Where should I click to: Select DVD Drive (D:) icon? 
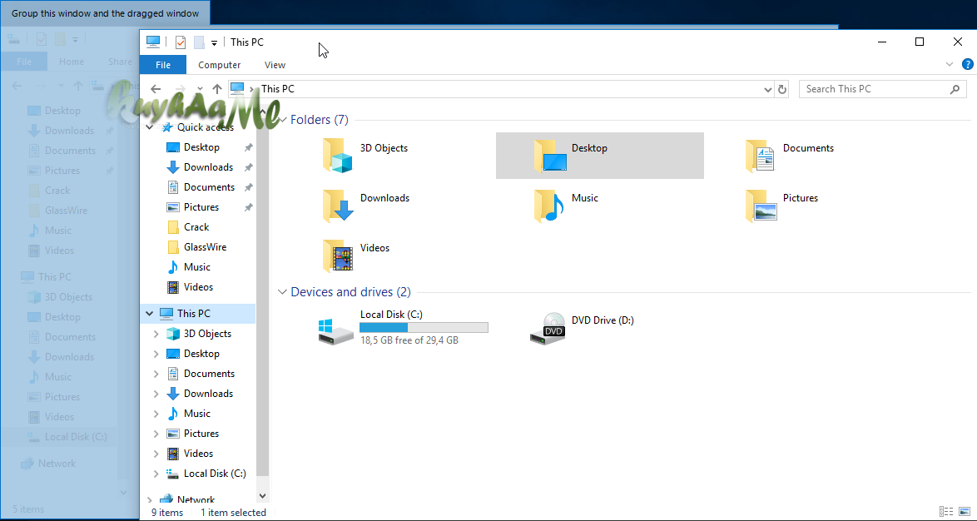tap(548, 329)
